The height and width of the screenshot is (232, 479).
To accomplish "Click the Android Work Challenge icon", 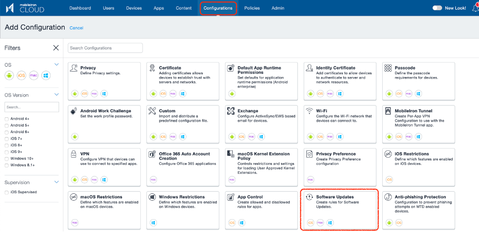I will [74, 111].
